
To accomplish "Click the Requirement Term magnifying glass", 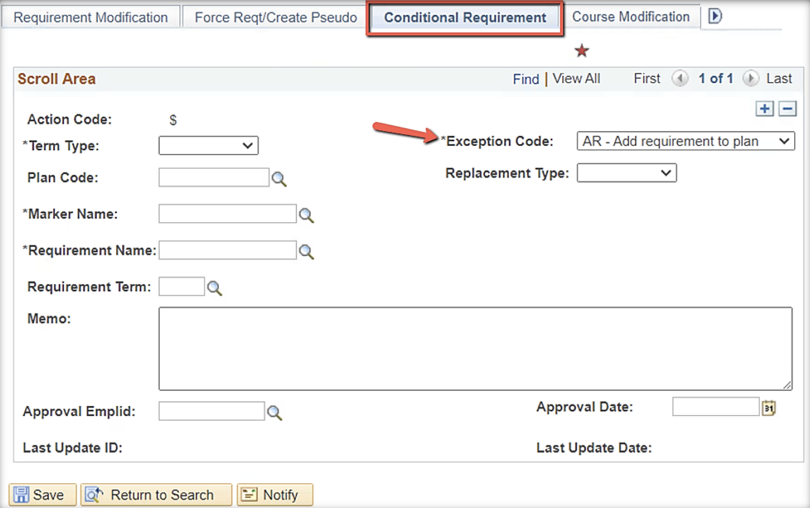I will point(215,288).
